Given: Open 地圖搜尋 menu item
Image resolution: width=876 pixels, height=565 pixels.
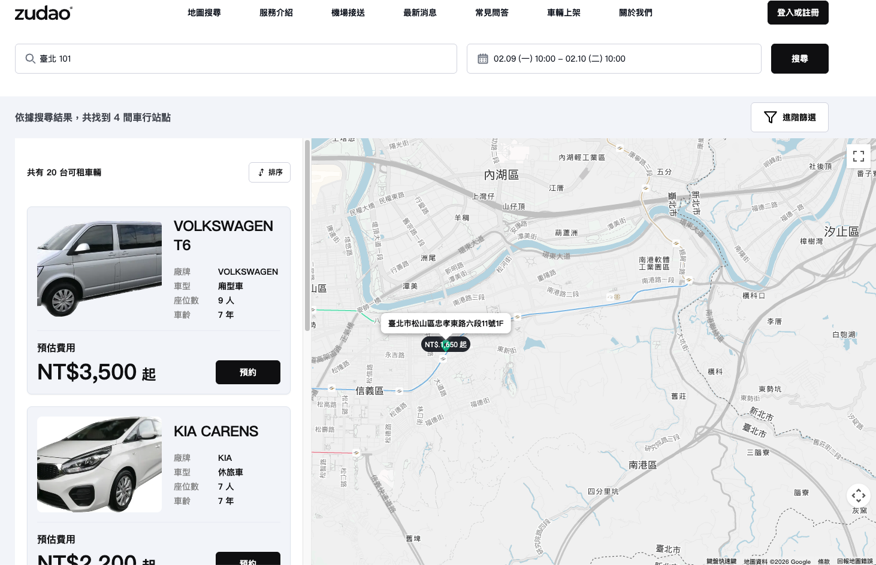Looking at the screenshot, I should pos(204,13).
